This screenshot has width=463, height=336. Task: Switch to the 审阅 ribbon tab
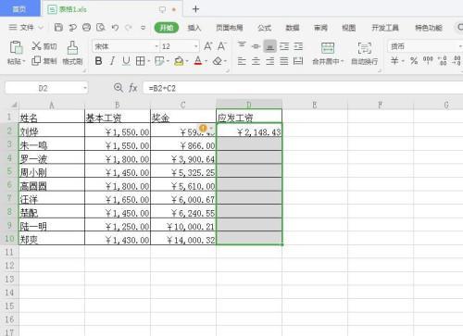point(320,28)
